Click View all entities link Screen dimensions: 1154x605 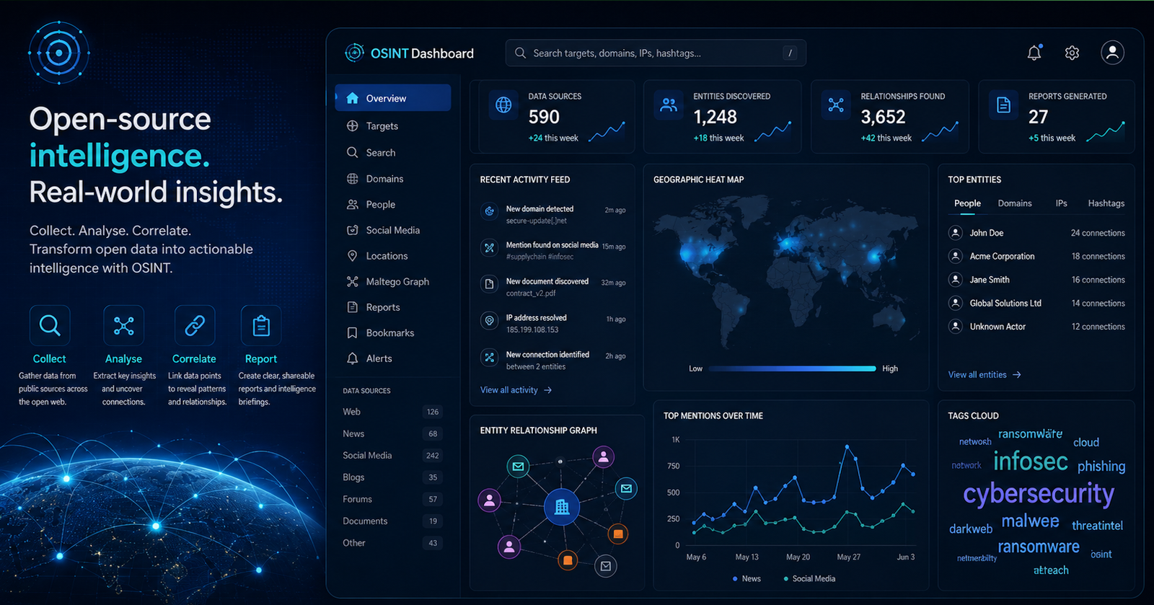point(985,375)
